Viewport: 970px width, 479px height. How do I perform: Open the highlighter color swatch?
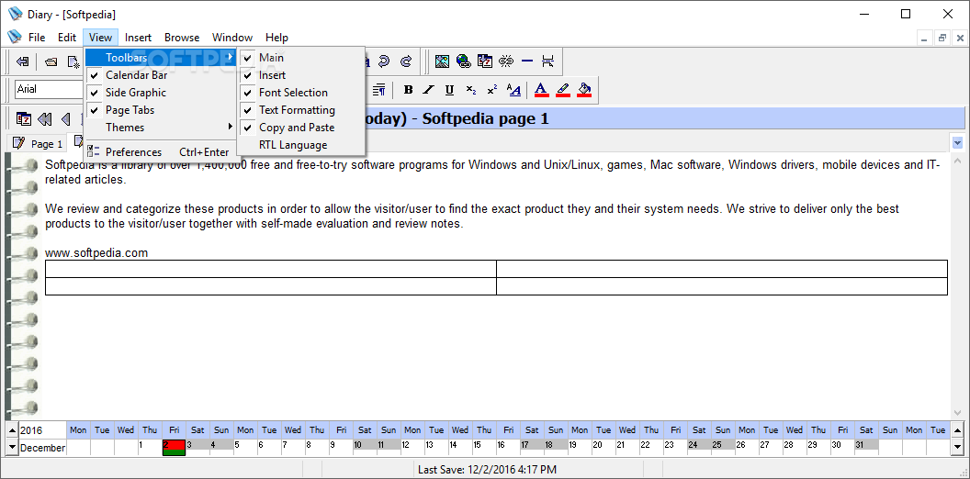(x=562, y=90)
